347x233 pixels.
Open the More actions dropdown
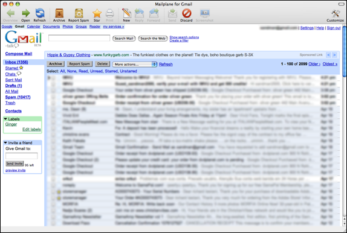[x=135, y=65]
